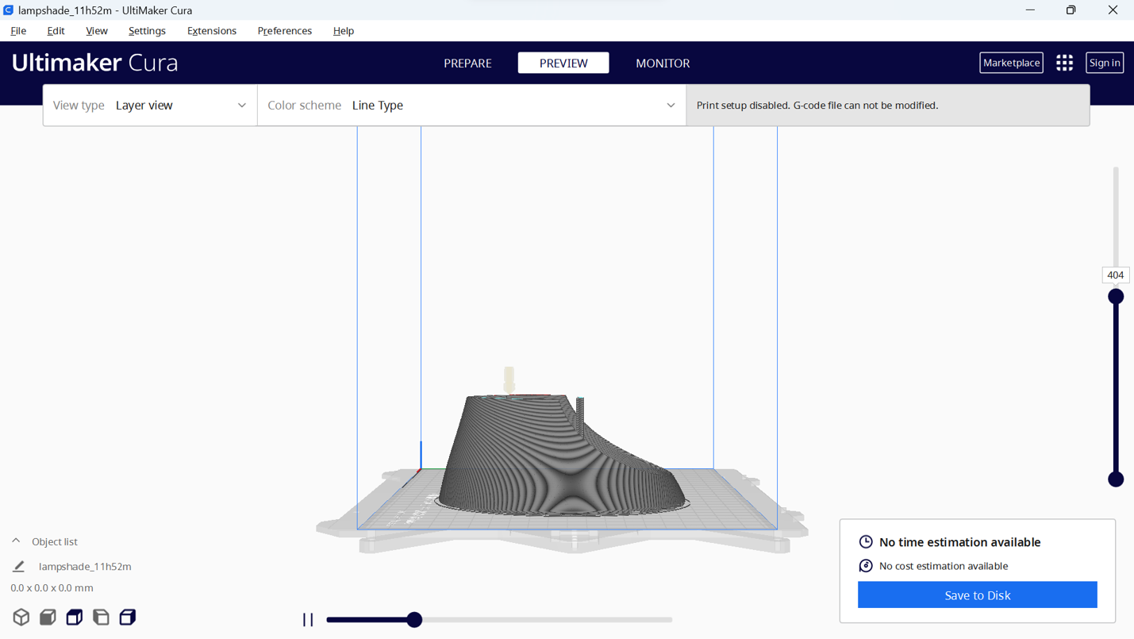Open the Preferences menu

point(285,31)
